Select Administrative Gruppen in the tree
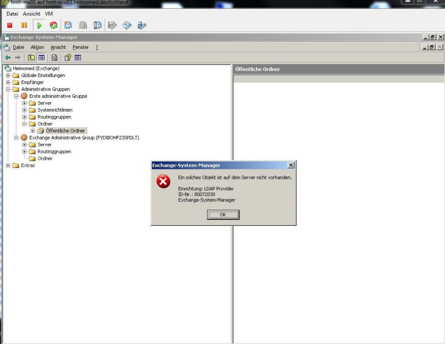The image size is (445, 344). pos(45,89)
